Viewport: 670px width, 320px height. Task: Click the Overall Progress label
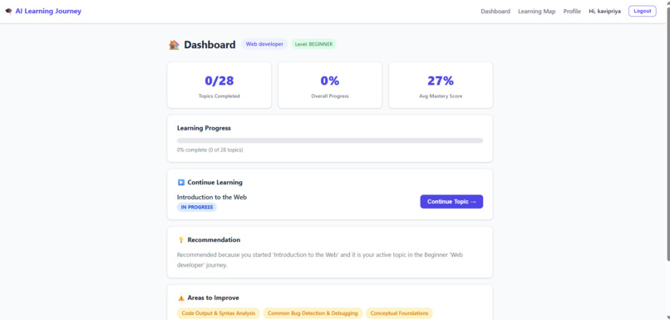[x=330, y=96]
